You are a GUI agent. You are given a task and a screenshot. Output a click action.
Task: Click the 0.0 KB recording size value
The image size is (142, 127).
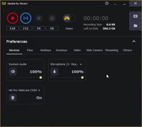111,24
